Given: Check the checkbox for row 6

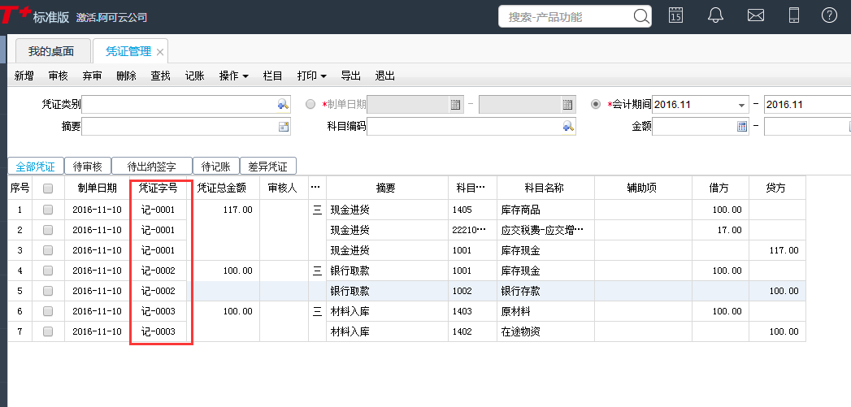Looking at the screenshot, I should coord(48,311).
